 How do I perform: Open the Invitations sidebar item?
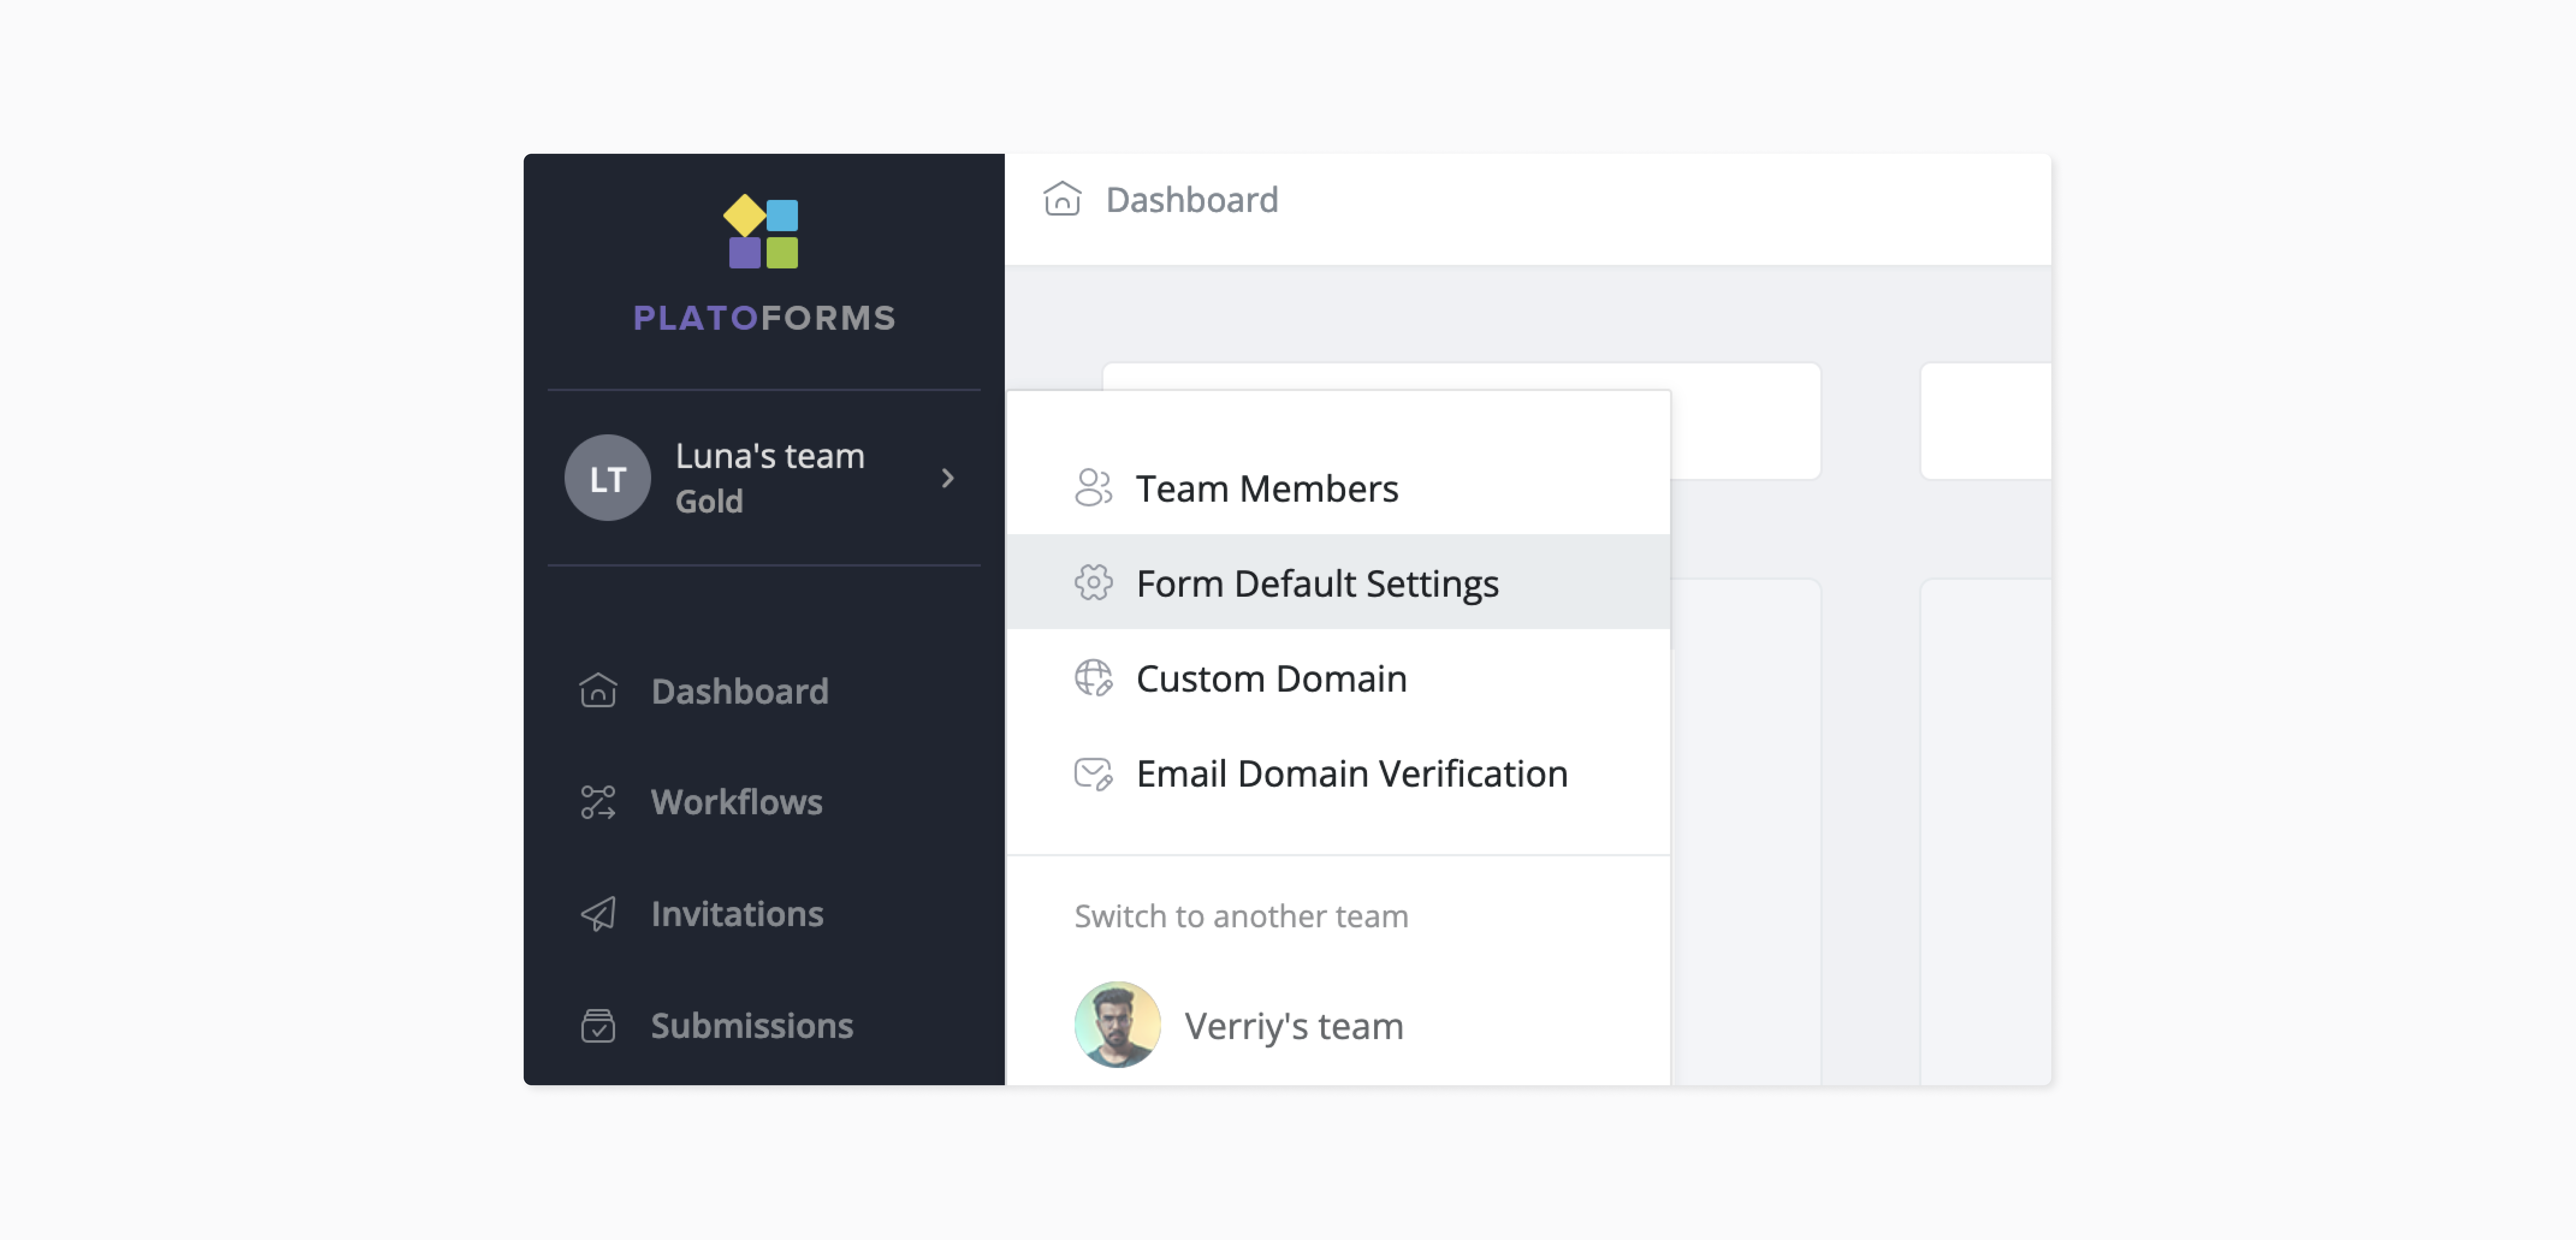tap(737, 913)
